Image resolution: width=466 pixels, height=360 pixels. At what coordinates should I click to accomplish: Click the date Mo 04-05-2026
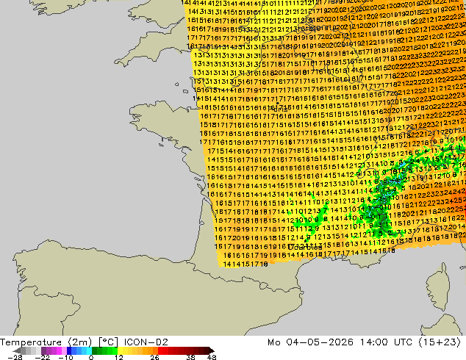(x=310, y=342)
